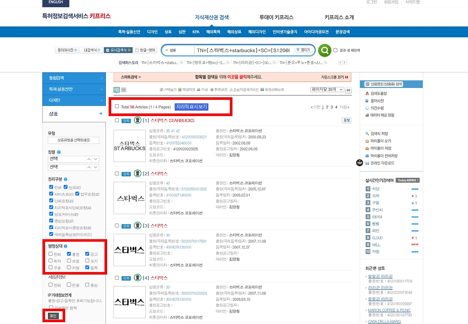Open 특허·실용신안 in the blue nav bar

point(129,32)
